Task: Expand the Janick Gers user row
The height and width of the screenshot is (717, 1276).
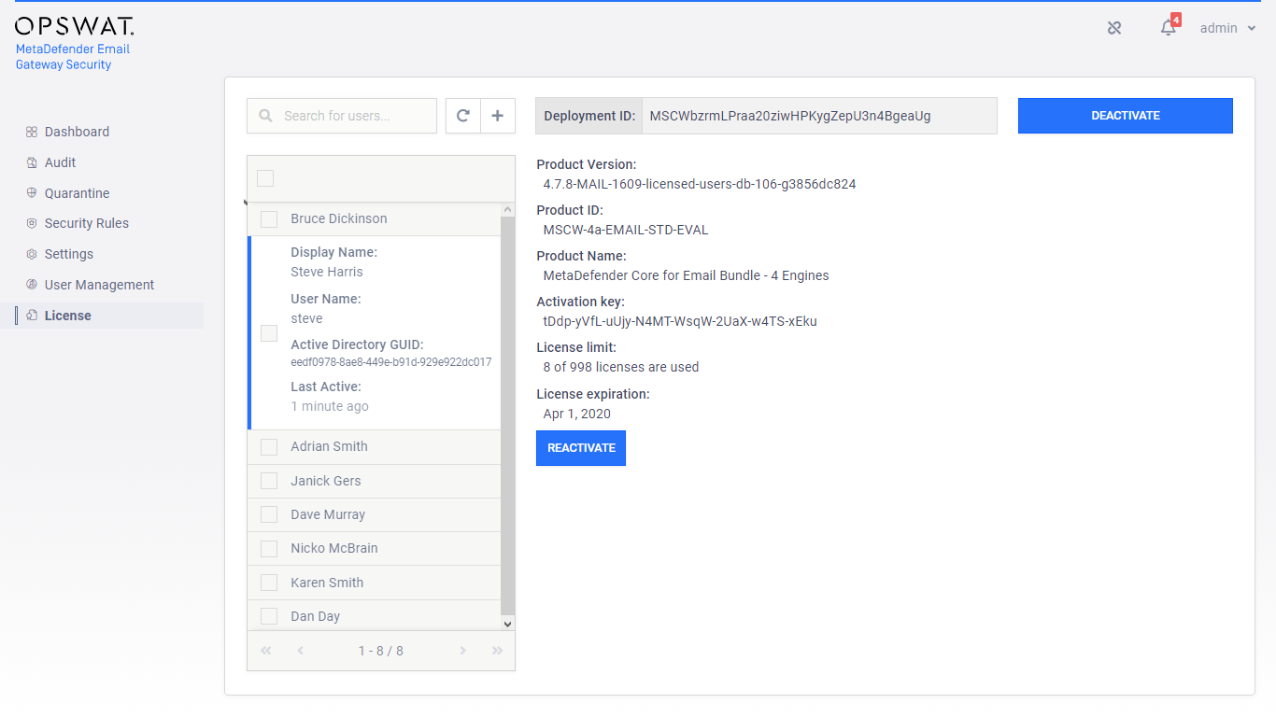Action: [375, 481]
